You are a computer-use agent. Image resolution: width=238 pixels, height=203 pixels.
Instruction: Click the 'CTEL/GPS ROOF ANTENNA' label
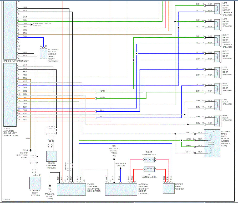pos(35,193)
